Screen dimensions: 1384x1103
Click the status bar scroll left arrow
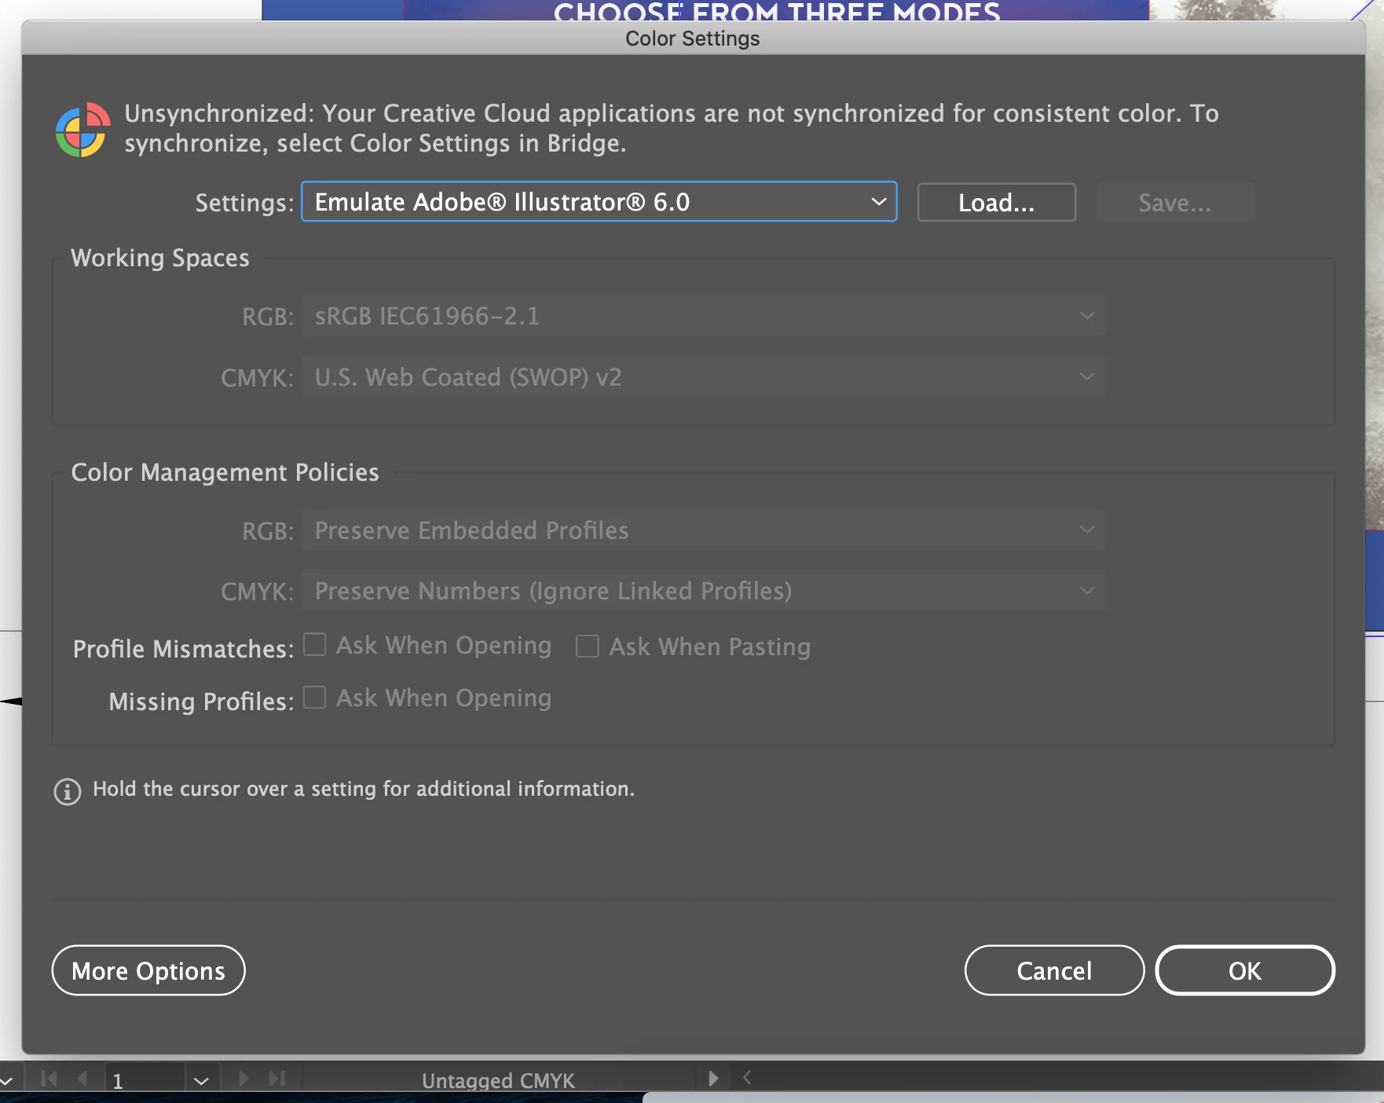click(x=747, y=1077)
